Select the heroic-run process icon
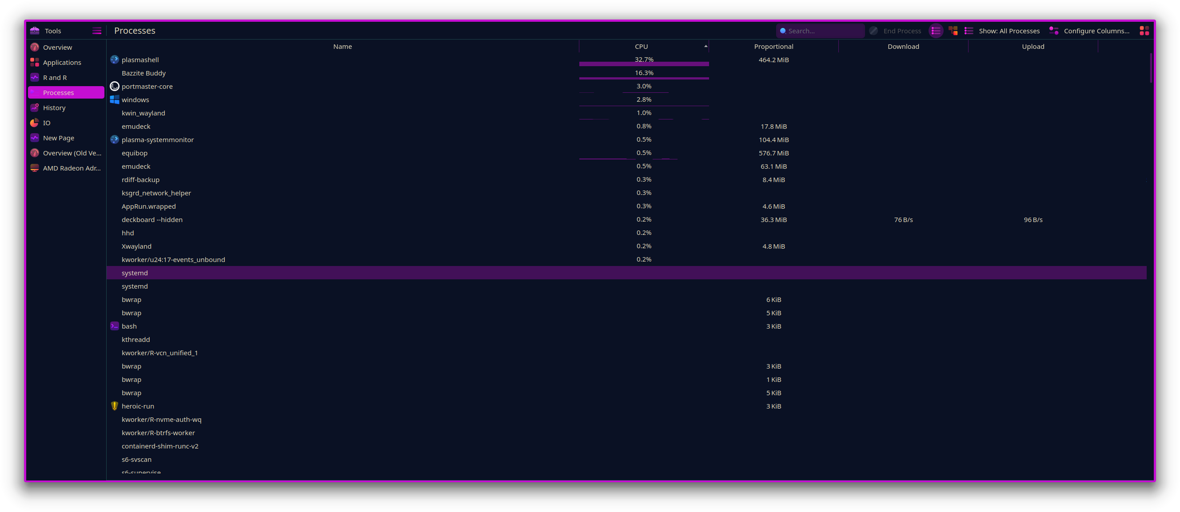 pos(115,406)
